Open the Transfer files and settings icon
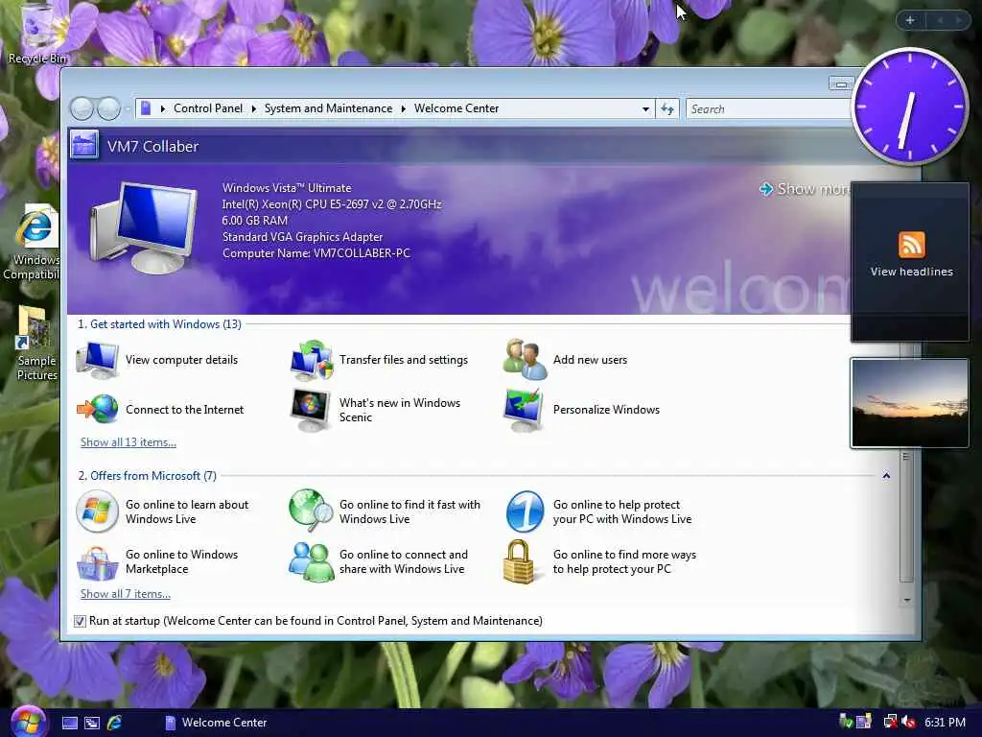The height and width of the screenshot is (737, 982). [312, 360]
